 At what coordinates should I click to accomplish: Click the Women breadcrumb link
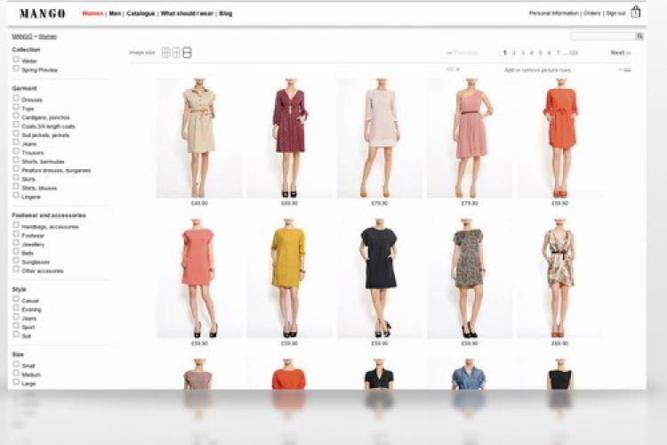(x=48, y=36)
